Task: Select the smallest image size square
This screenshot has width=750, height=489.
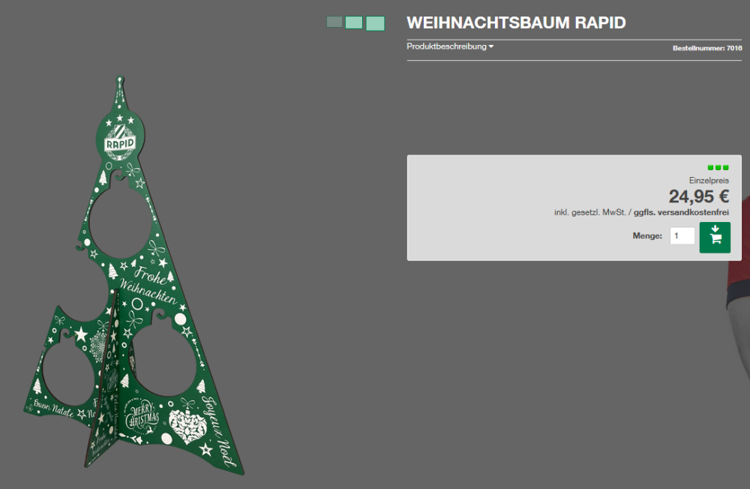Action: (334, 22)
